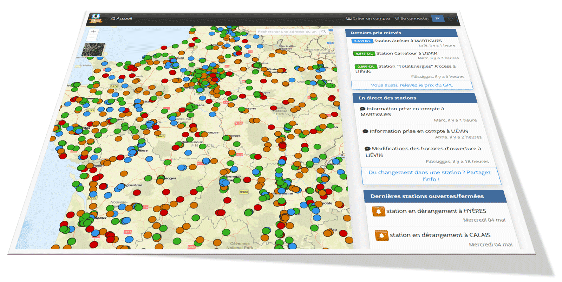Zoom in the map with plus button
This screenshot has height=282, width=562.
click(x=93, y=32)
